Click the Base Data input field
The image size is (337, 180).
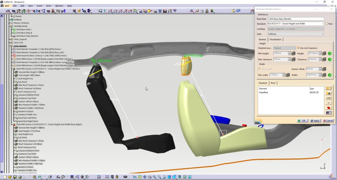[x=296, y=19]
